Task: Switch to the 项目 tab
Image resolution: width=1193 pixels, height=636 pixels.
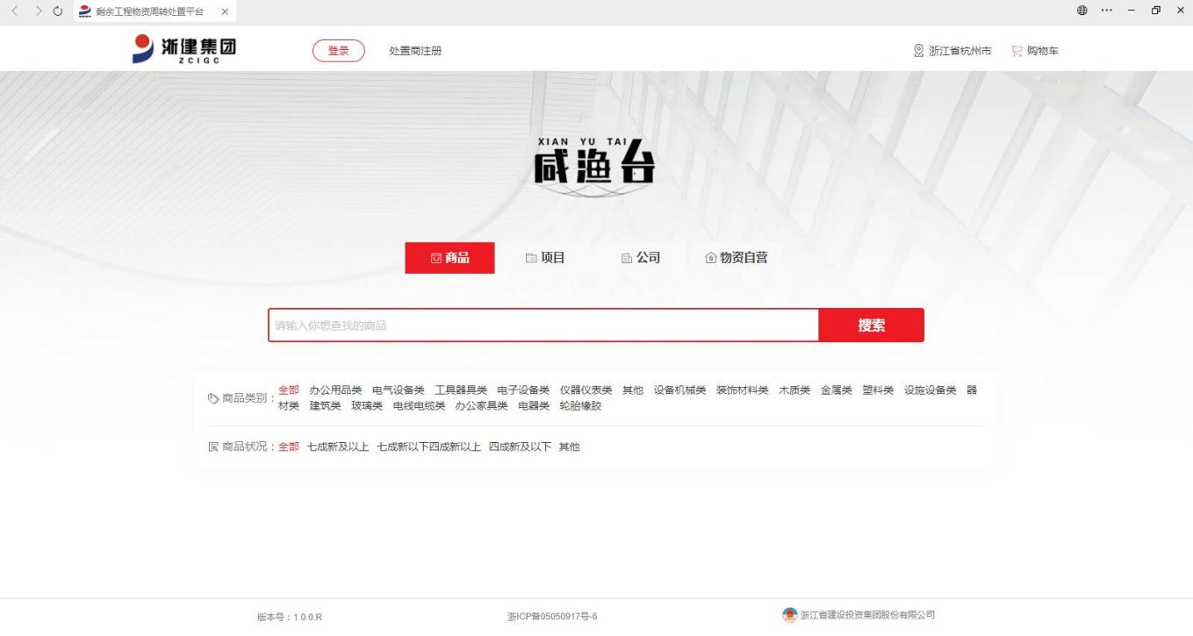Action: (545, 258)
